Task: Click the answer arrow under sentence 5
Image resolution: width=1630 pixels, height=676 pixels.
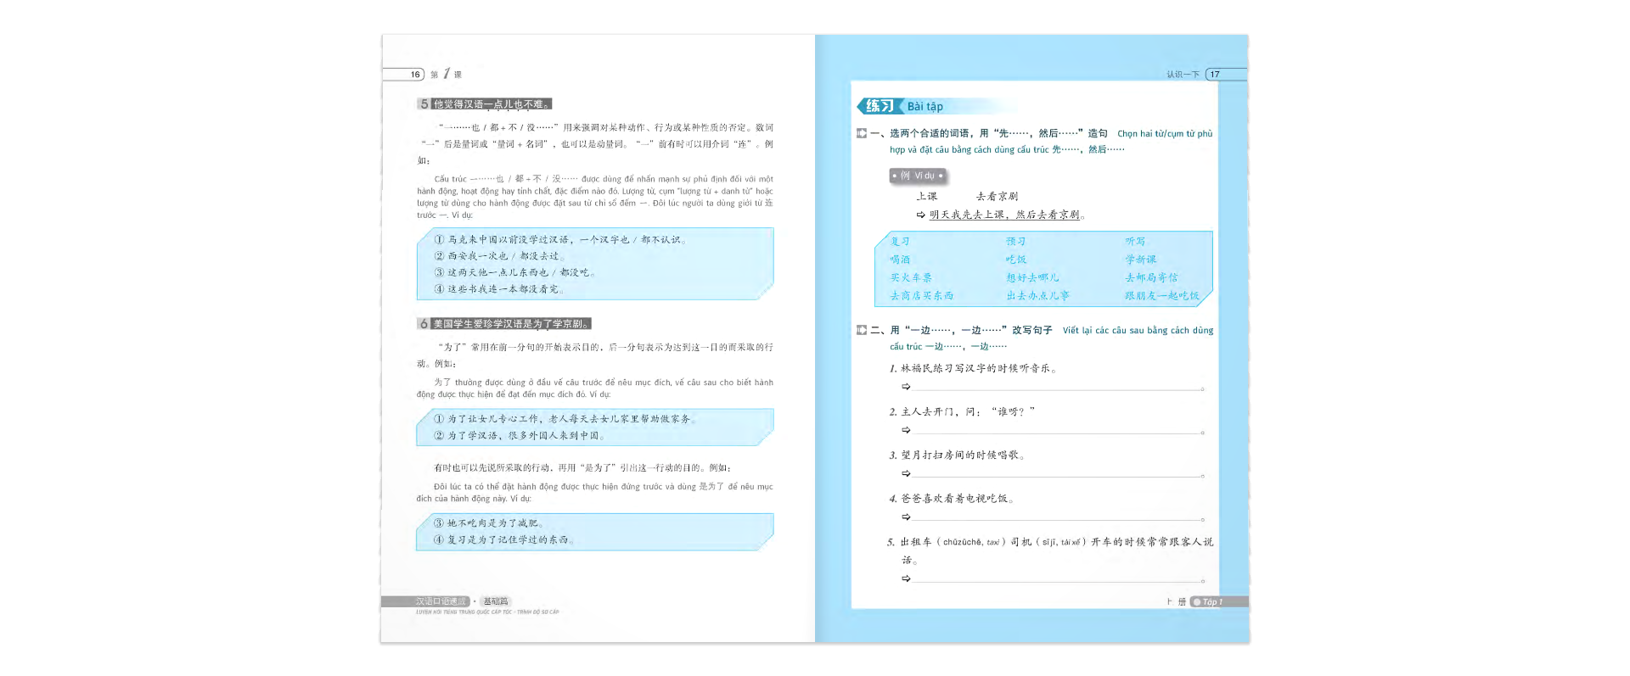Action: (906, 578)
